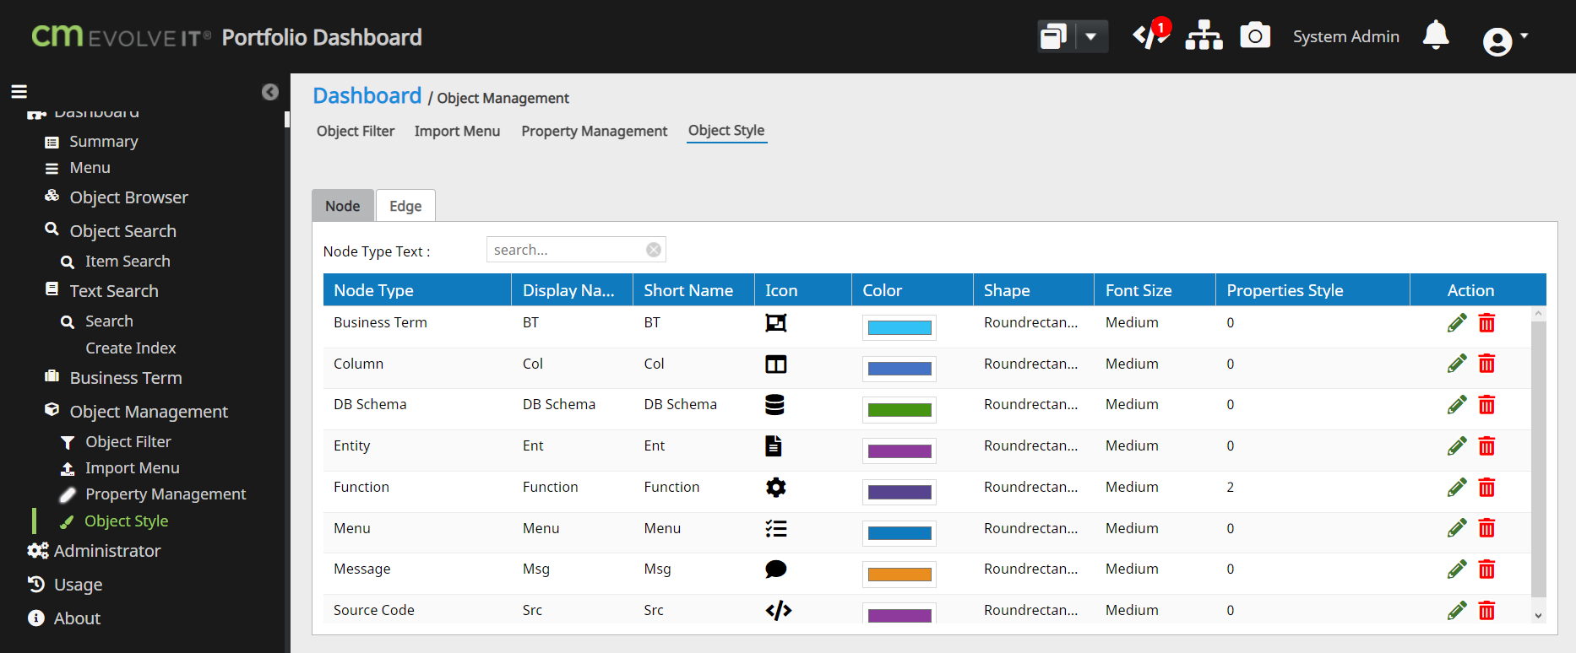
Task: Open the user account dropdown
Action: coord(1505,40)
